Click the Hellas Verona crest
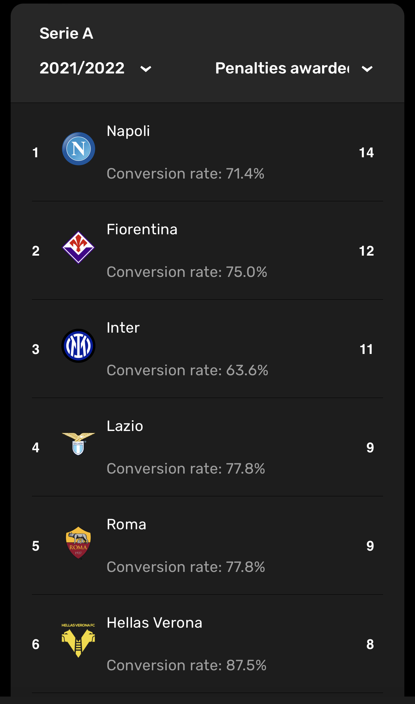This screenshot has height=704, width=415. pos(78,640)
